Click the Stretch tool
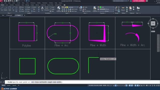The width and height of the screenshot is (160, 90). click(x=22, y=11)
